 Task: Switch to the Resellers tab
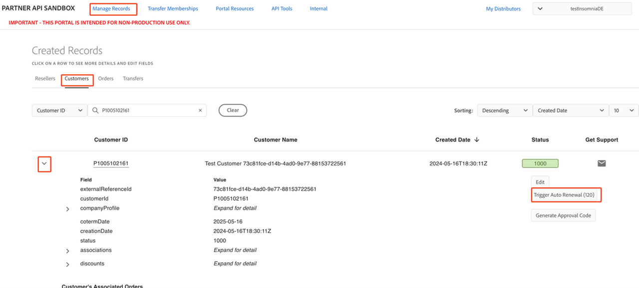tap(45, 79)
